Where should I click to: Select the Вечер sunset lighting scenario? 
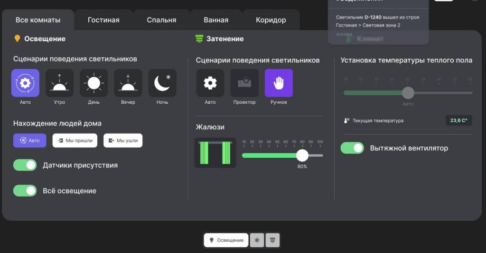point(128,83)
